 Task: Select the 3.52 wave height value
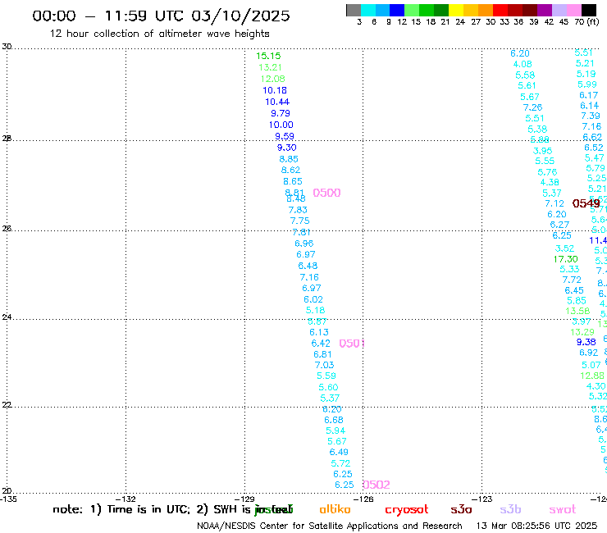564,248
